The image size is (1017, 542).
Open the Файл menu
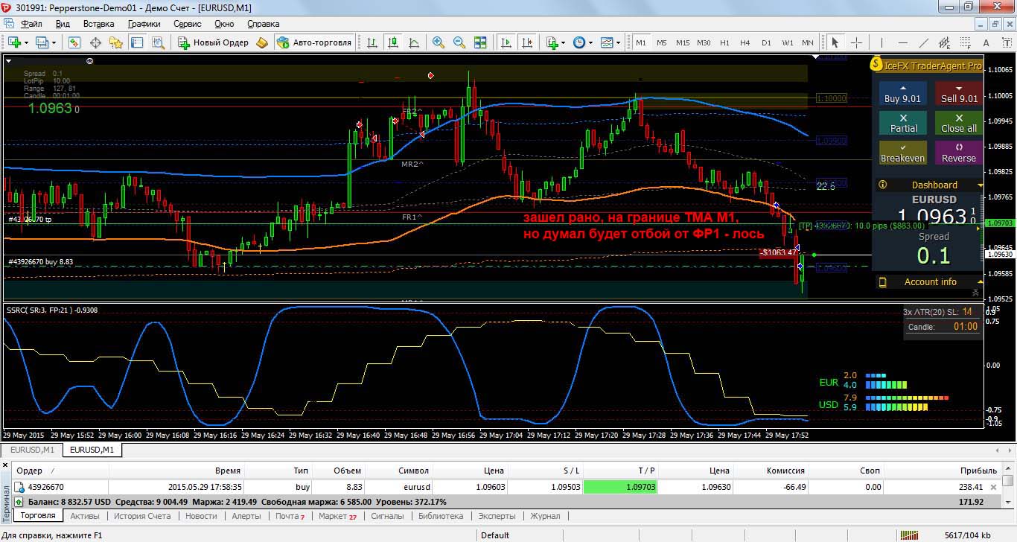(31, 24)
